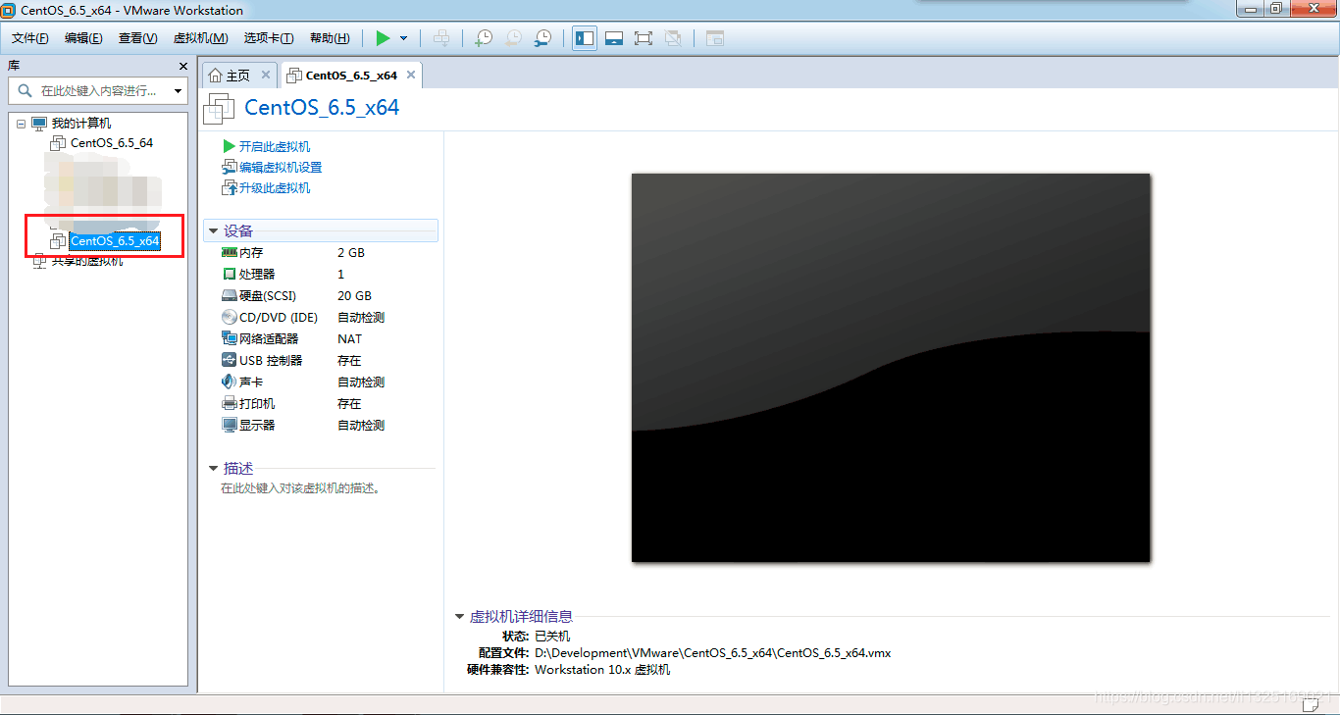This screenshot has height=715, width=1340.
Task: Click the home icon on 主页 tab
Action: click(x=216, y=76)
